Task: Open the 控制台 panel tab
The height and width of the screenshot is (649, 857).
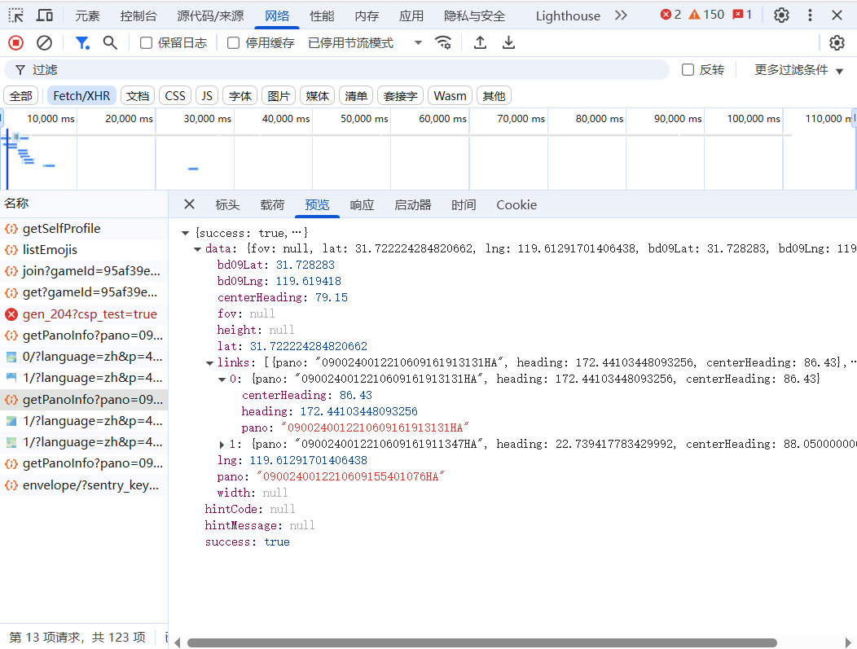Action: click(138, 15)
